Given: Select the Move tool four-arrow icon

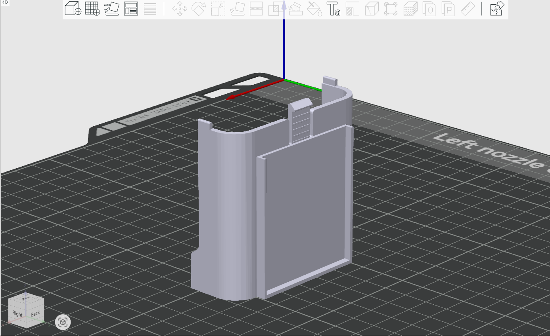Looking at the screenshot, I should (180, 9).
